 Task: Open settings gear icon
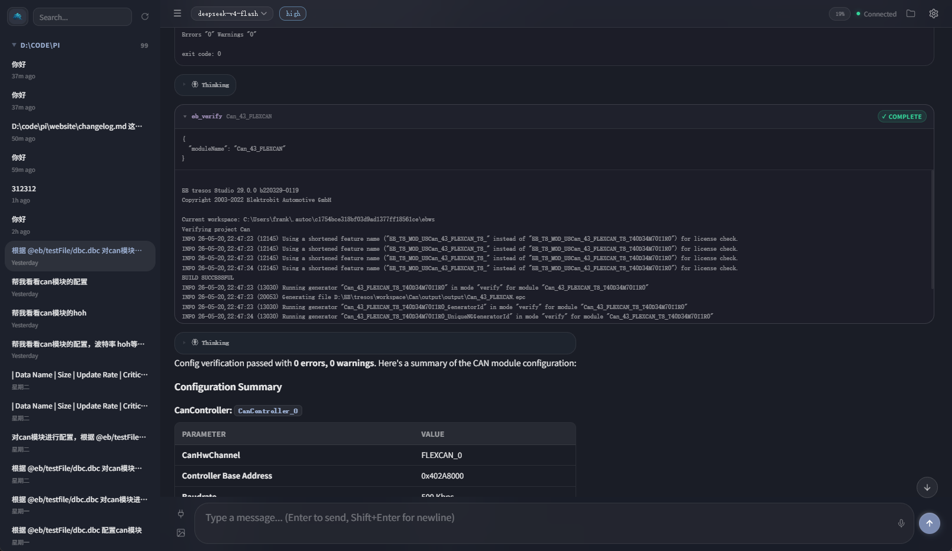click(x=934, y=14)
